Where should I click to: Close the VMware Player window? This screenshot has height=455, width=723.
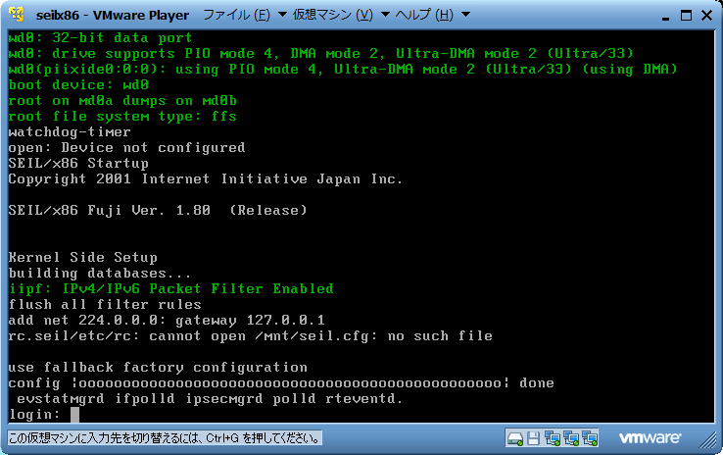click(707, 16)
